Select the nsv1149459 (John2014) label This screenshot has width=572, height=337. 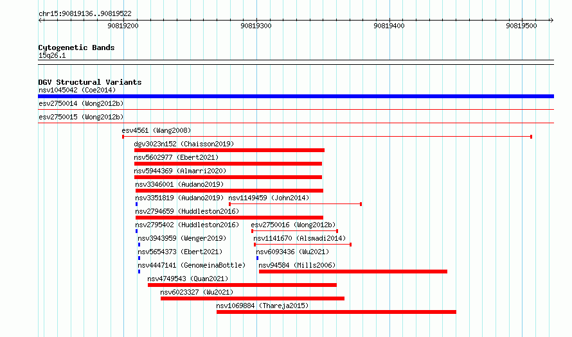269,198
